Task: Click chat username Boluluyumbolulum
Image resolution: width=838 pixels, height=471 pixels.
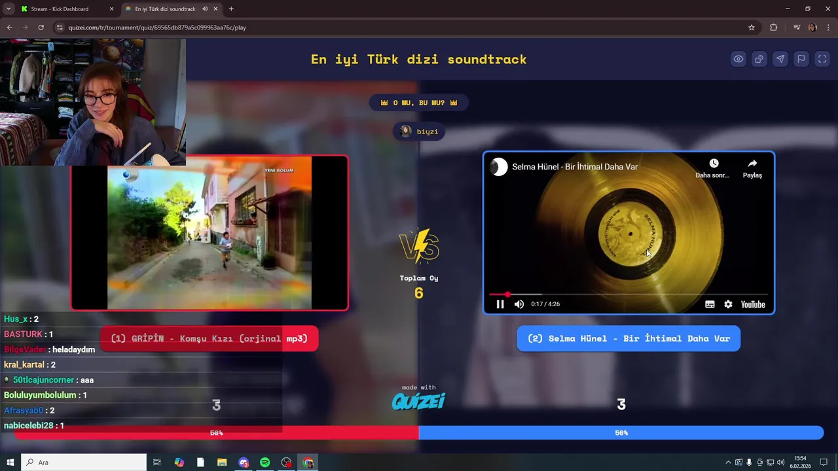Action: tap(40, 395)
